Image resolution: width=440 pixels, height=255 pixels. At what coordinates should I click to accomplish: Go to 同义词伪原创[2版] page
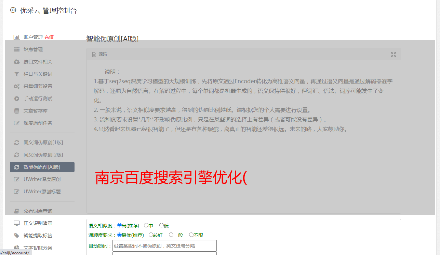(43, 155)
